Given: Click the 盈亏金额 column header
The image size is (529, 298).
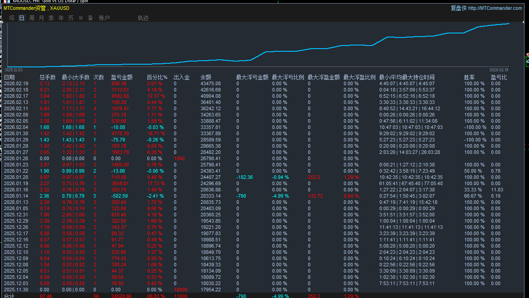Looking at the screenshot, I should 122,78.
